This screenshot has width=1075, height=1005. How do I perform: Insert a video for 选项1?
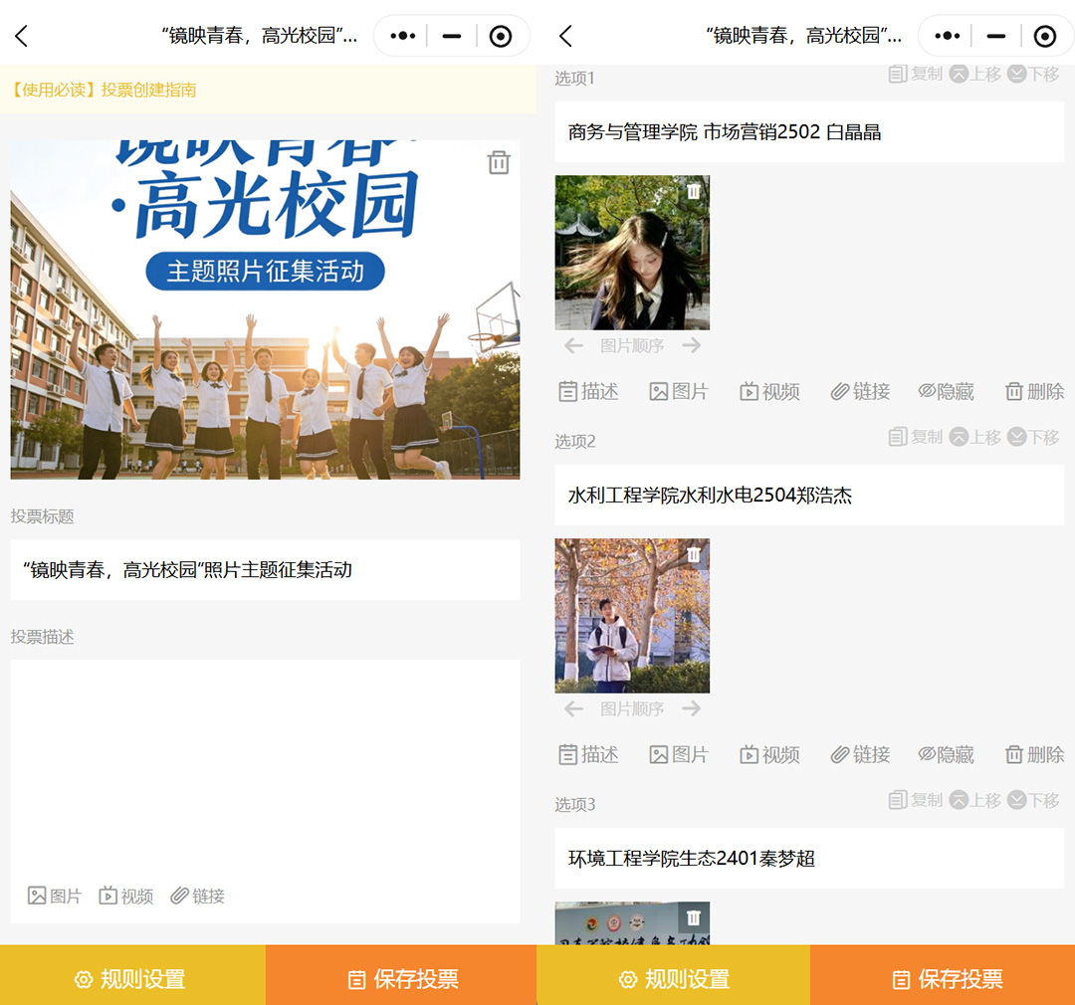768,391
